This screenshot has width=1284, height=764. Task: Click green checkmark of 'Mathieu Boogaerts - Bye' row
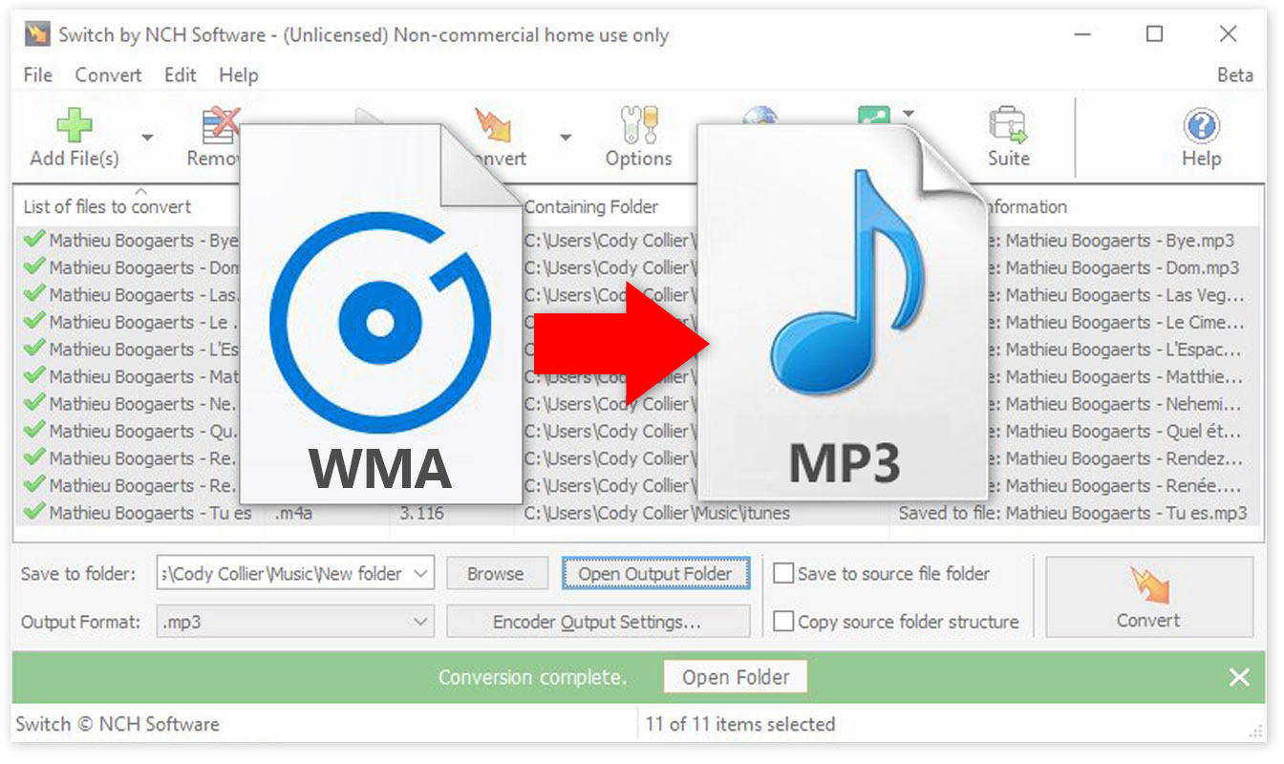coord(34,240)
